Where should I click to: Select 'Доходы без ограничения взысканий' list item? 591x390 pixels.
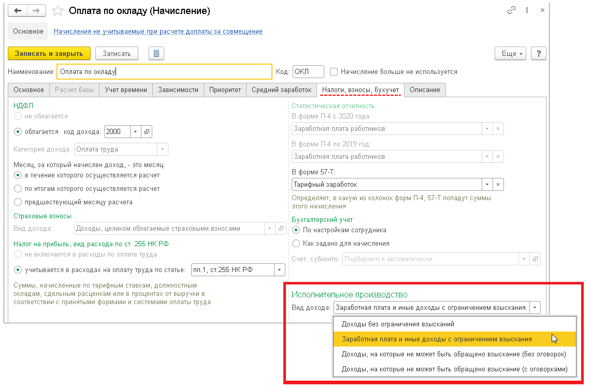point(398,324)
